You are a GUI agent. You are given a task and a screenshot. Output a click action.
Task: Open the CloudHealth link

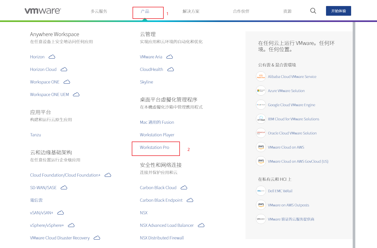click(x=152, y=69)
